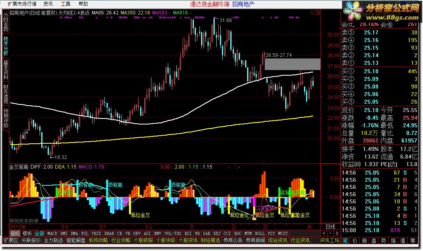Apply the RSI indicator
This screenshot has height=251, width=423.
tap(188, 233)
